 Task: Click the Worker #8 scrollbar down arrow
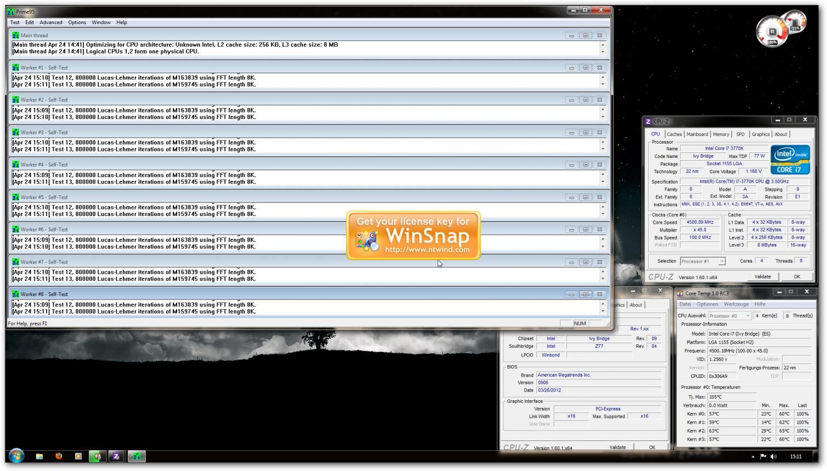pos(603,311)
